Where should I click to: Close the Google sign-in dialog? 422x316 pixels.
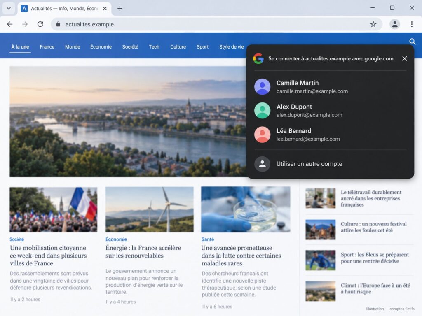pyautogui.click(x=404, y=58)
